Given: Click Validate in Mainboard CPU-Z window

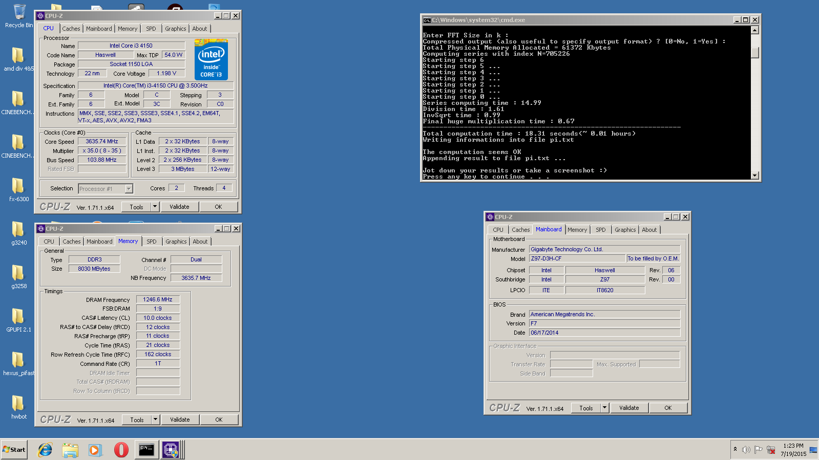Looking at the screenshot, I should coord(629,408).
